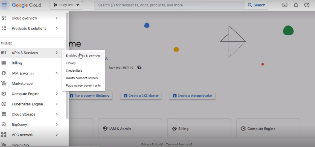Click Create a GKE cluster button
The height and width of the screenshot is (147, 315).
pyautogui.click(x=141, y=96)
